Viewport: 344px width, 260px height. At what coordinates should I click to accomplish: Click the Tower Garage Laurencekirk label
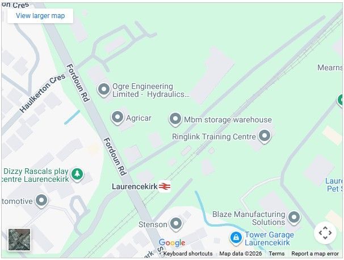coord(269,238)
